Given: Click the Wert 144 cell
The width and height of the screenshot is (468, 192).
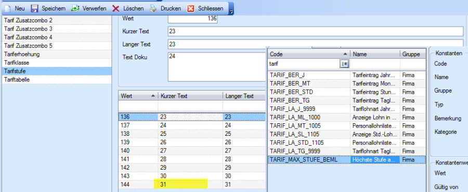Looking at the screenshot, I should [x=138, y=185].
